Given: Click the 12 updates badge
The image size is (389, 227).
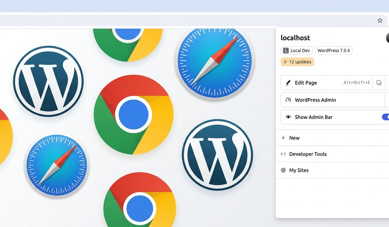Looking at the screenshot, I should [297, 62].
